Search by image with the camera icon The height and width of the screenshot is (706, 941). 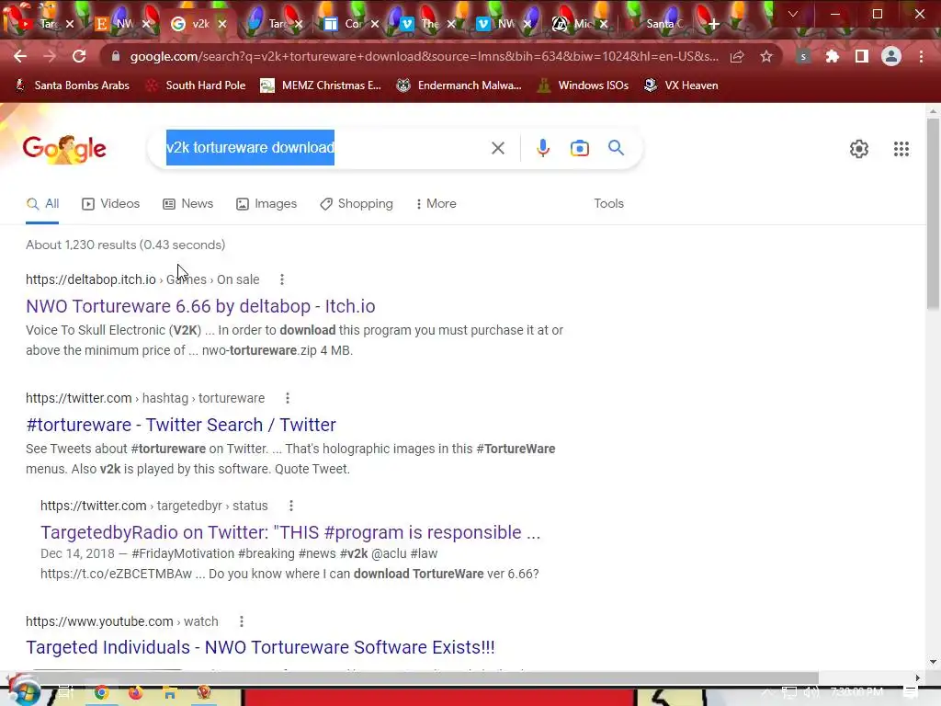(x=580, y=148)
